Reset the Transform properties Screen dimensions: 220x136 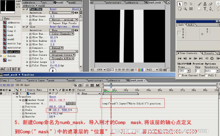point(53,97)
